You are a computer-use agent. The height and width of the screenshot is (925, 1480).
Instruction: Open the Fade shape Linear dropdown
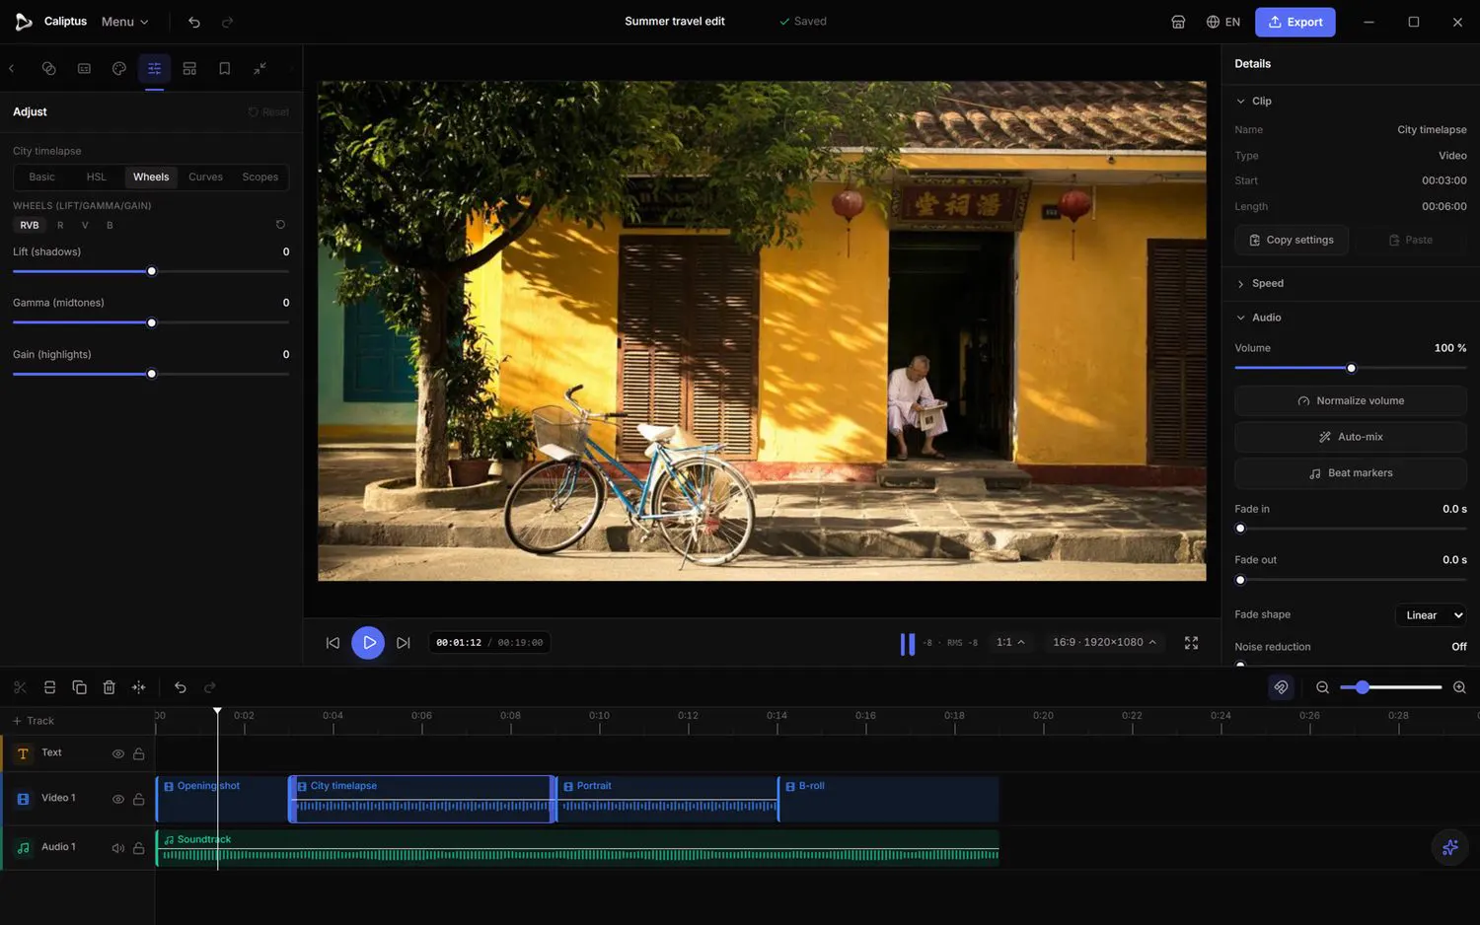tap(1431, 615)
